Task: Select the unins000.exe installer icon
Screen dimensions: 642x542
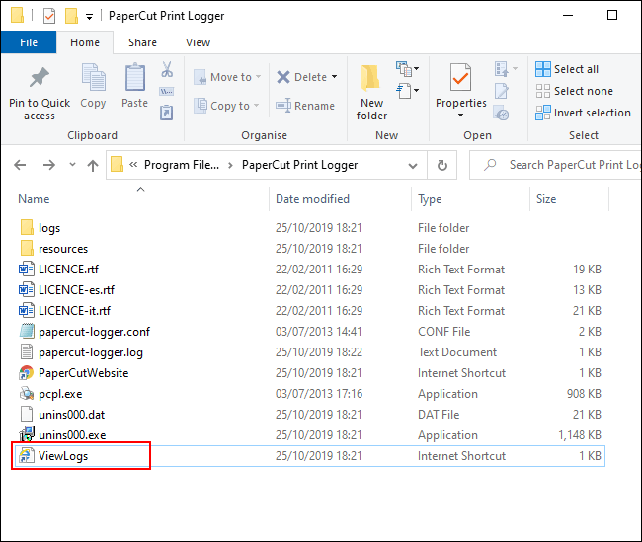Action: click(x=27, y=434)
